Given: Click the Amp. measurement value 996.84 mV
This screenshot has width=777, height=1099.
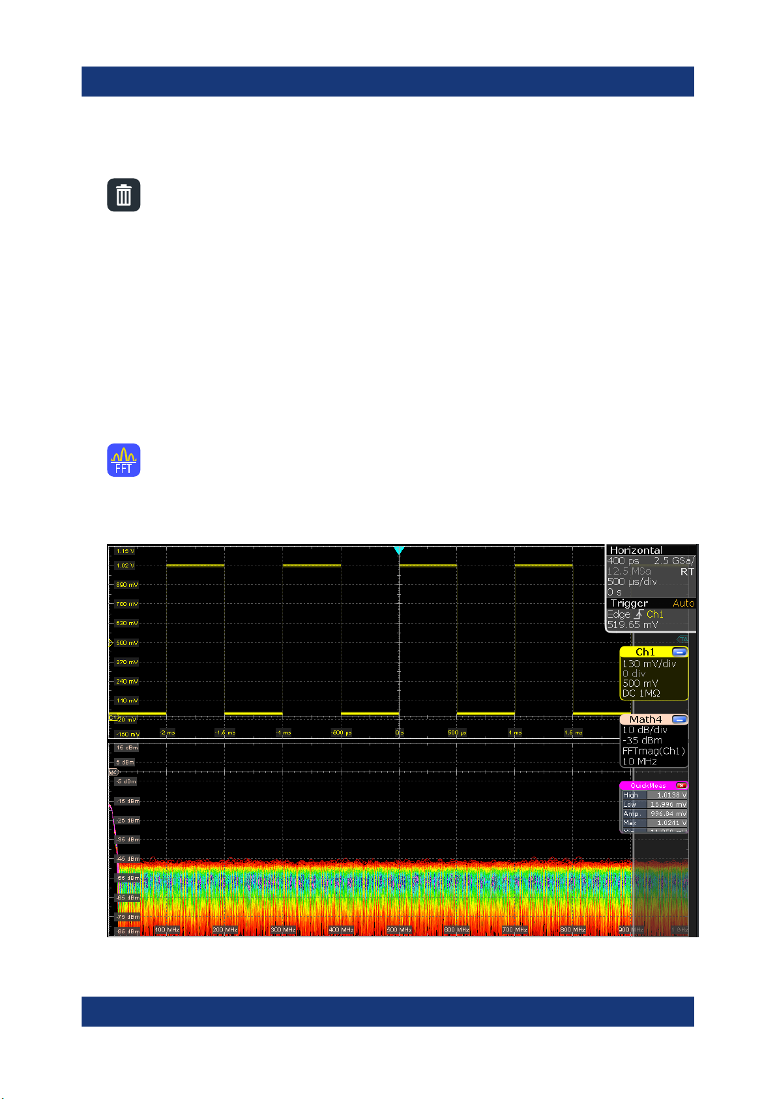Looking at the screenshot, I should pos(667,813).
